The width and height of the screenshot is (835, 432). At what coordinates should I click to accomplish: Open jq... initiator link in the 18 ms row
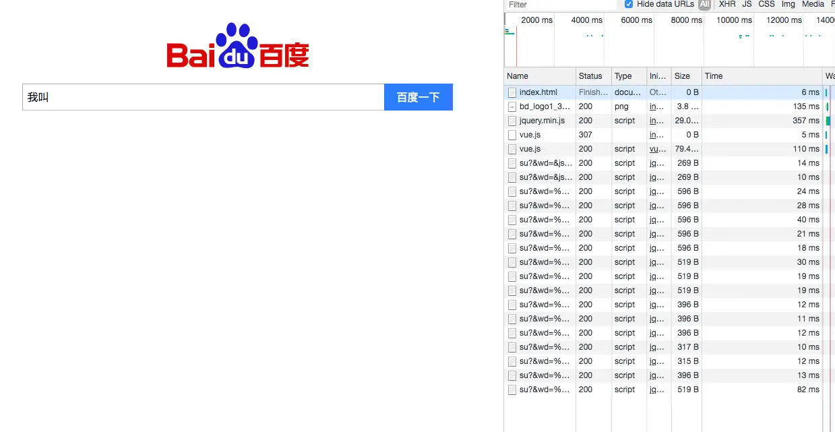[x=656, y=248]
